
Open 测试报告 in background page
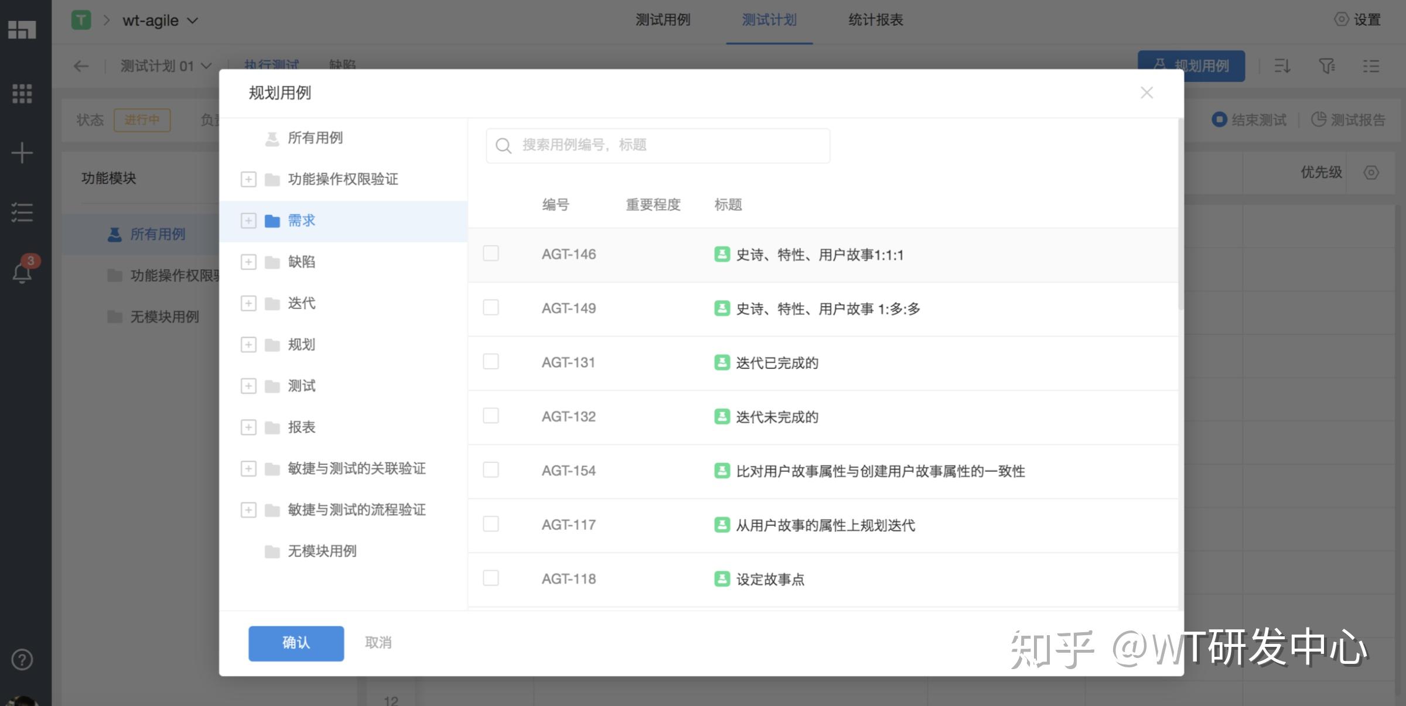pos(1348,120)
